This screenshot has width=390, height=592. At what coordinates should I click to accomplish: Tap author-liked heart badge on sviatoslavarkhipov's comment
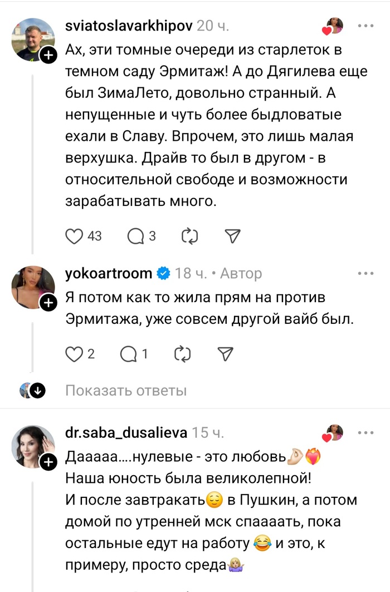pos(333,26)
